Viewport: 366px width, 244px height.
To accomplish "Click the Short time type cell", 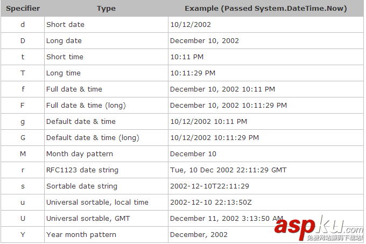I will 65,57.
